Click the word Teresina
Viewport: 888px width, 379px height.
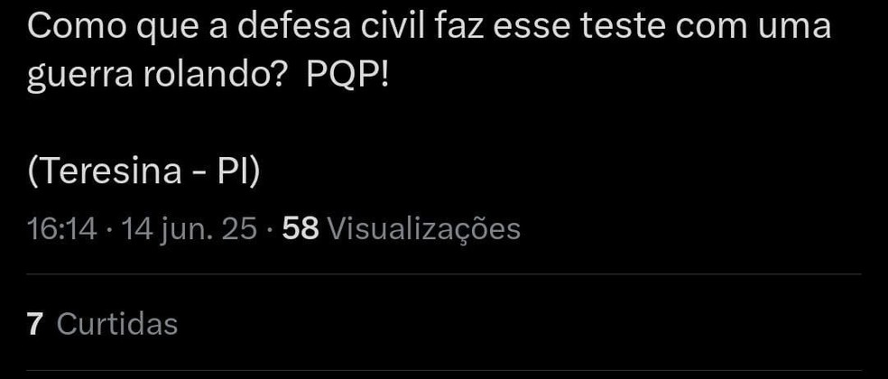tap(110, 171)
